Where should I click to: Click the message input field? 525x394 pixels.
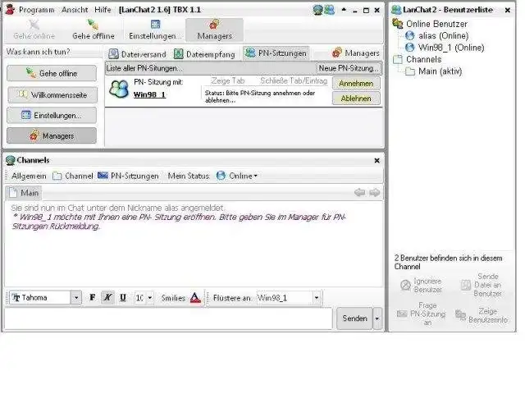(168, 318)
